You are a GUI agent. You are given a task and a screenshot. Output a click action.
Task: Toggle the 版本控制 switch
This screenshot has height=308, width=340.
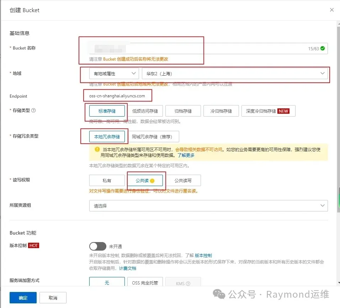(98, 246)
